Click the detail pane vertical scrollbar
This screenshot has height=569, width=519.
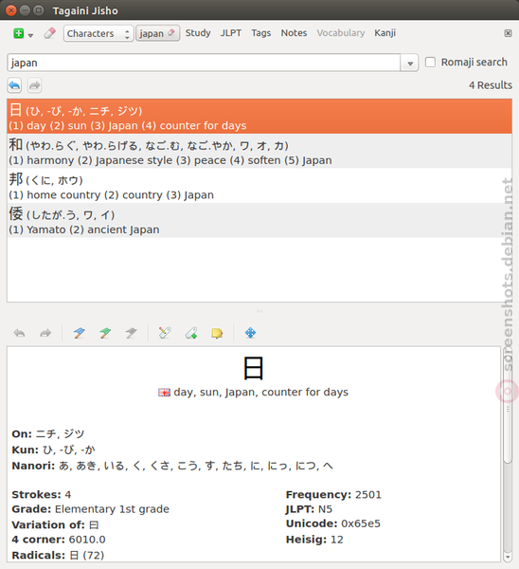pos(508,453)
